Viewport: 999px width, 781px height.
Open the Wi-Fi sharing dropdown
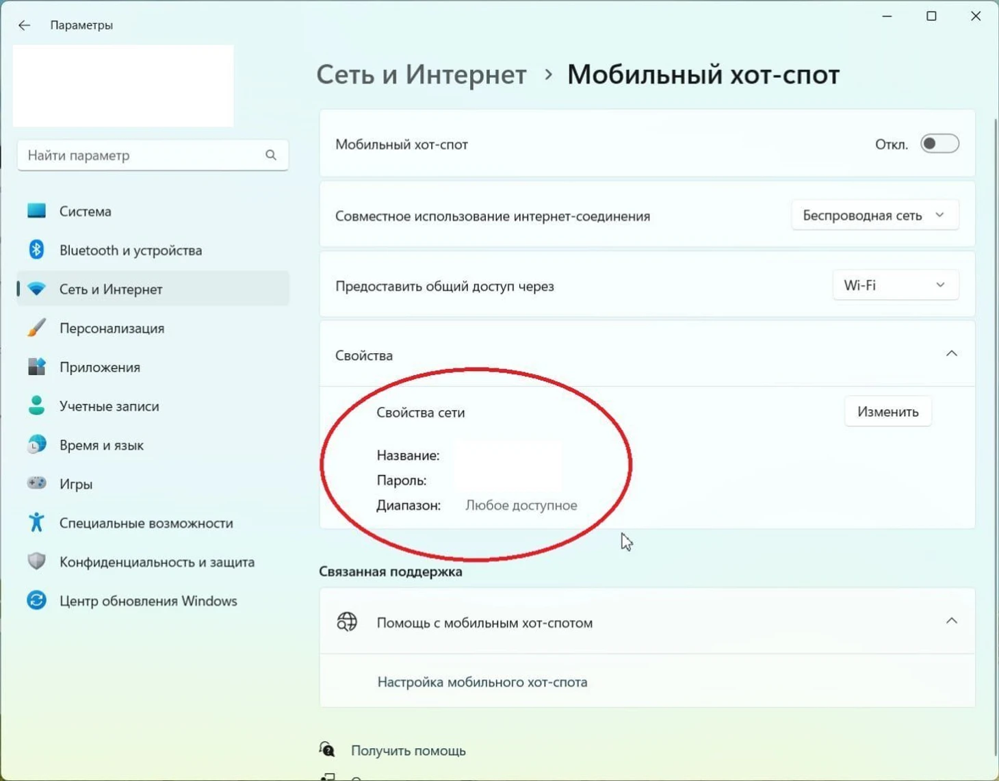(x=895, y=285)
